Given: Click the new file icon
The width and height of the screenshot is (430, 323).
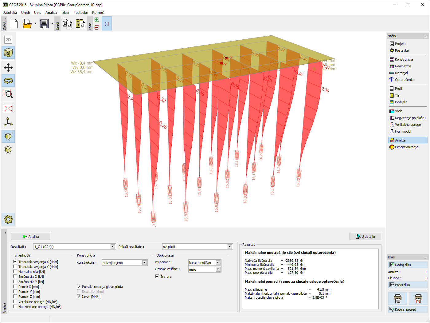Looking at the screenshot, I should pos(14,24).
